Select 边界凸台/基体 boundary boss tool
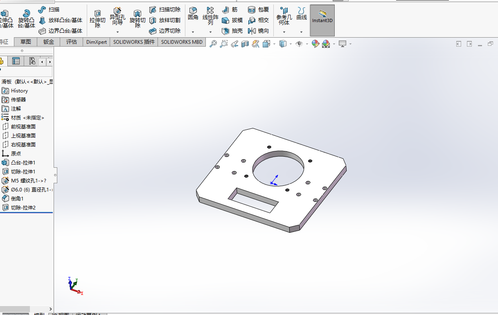Image resolution: width=498 pixels, height=315 pixels. pos(61,31)
